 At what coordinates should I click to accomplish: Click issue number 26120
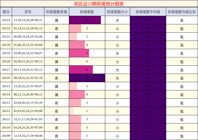click(x=6, y=45)
